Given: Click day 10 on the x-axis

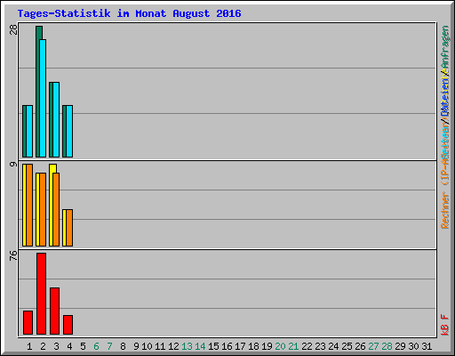Looking at the screenshot, I should pos(147,346).
